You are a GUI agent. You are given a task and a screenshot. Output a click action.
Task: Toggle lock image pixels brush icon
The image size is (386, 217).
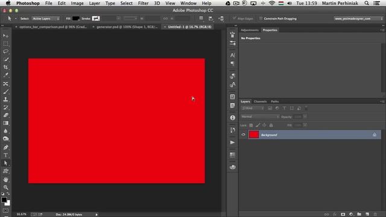tap(258, 125)
